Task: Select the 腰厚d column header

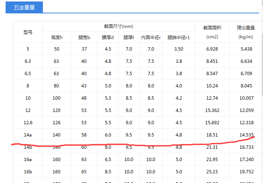Action: pyautogui.click(x=108, y=38)
